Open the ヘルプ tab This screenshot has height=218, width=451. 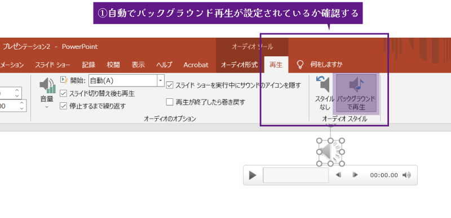pyautogui.click(x=164, y=65)
